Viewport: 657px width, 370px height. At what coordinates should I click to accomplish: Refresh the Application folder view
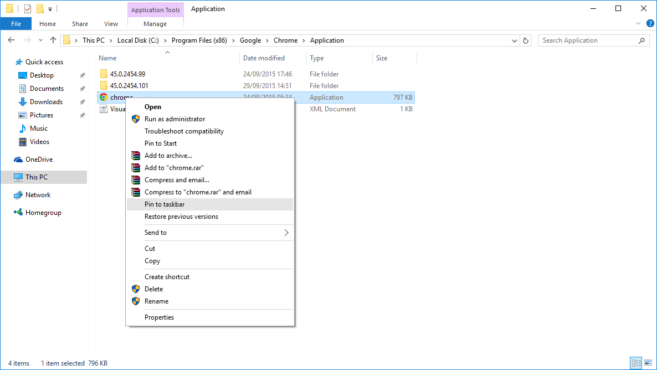tap(525, 40)
